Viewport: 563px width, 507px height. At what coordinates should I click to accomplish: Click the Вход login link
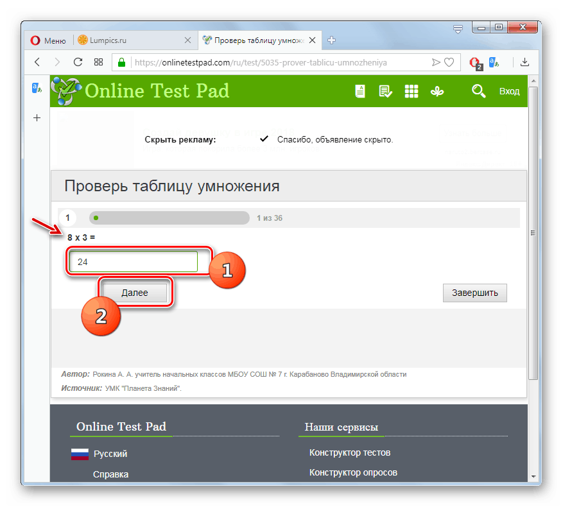pos(509,91)
